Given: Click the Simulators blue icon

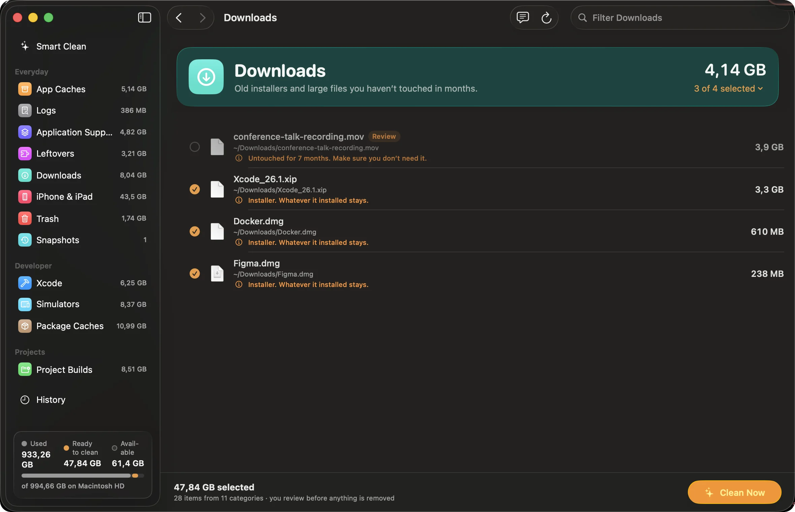Looking at the screenshot, I should pyautogui.click(x=25, y=304).
